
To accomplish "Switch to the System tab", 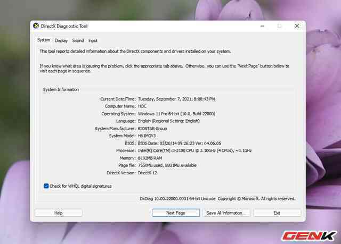I will [x=44, y=40].
